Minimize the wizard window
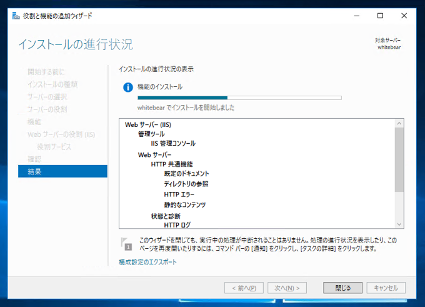The width and height of the screenshot is (425, 307). click(357, 16)
